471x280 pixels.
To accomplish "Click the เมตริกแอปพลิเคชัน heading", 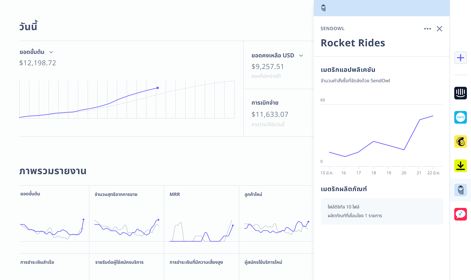I will 348,70.
